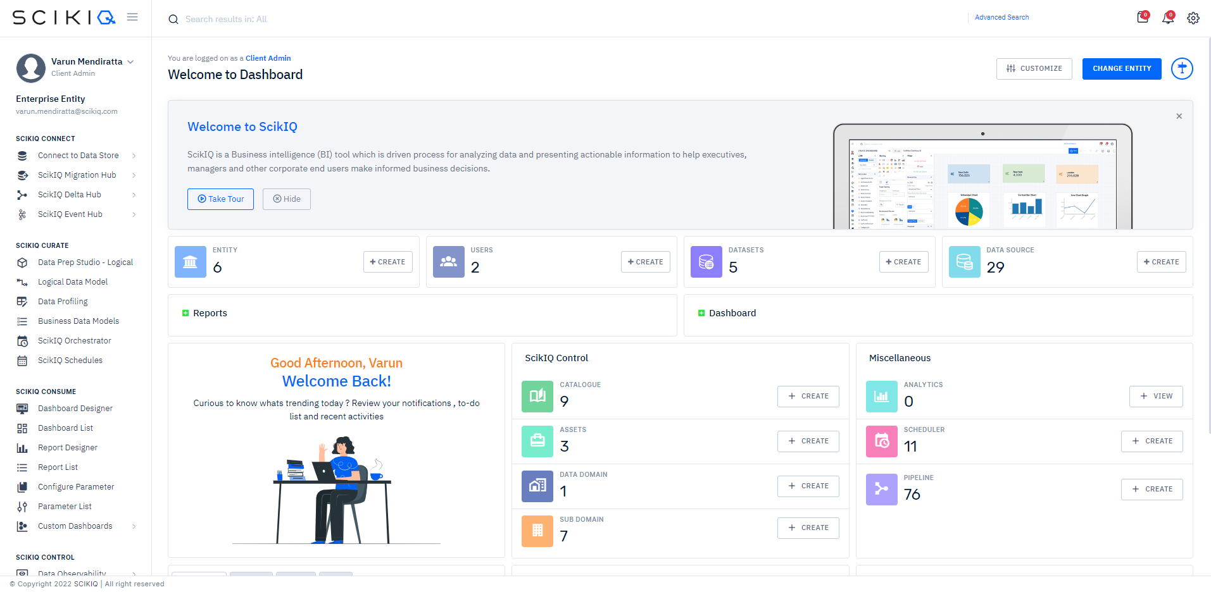The image size is (1211, 592).
Task: Click the Hide banner button
Action: tap(287, 199)
